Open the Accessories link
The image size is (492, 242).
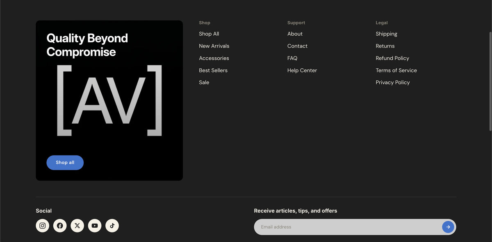tap(214, 58)
